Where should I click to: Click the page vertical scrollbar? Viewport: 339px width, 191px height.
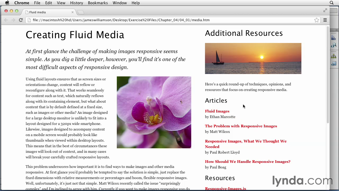328,75
